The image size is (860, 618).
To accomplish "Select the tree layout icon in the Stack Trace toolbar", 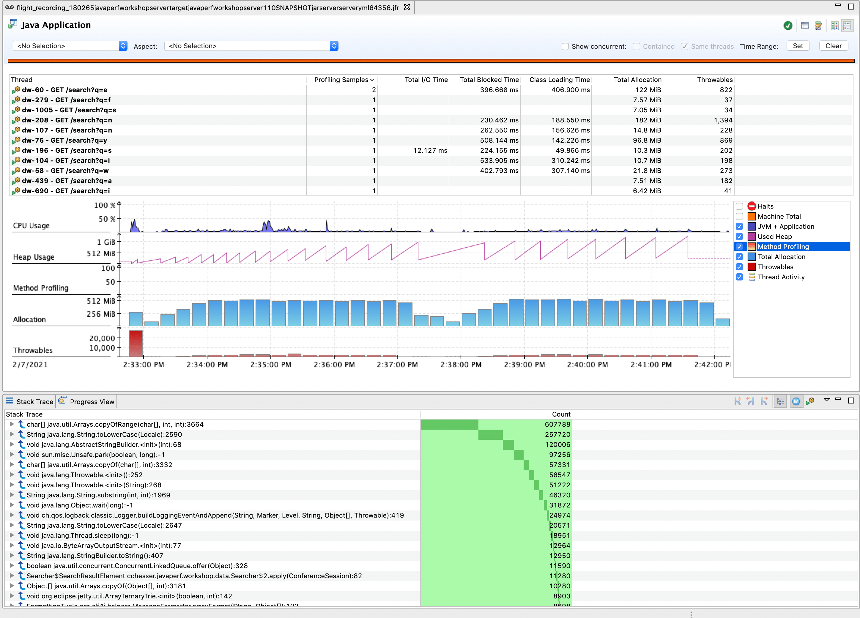I will (x=780, y=401).
